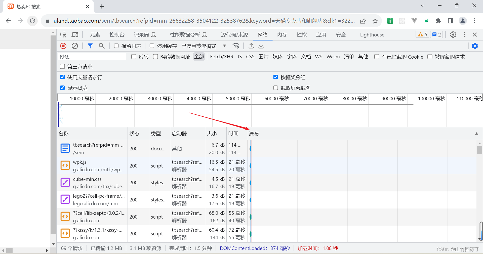The image size is (483, 254).
Task: Filter requests by Fetch/XHR
Action: coord(222,57)
